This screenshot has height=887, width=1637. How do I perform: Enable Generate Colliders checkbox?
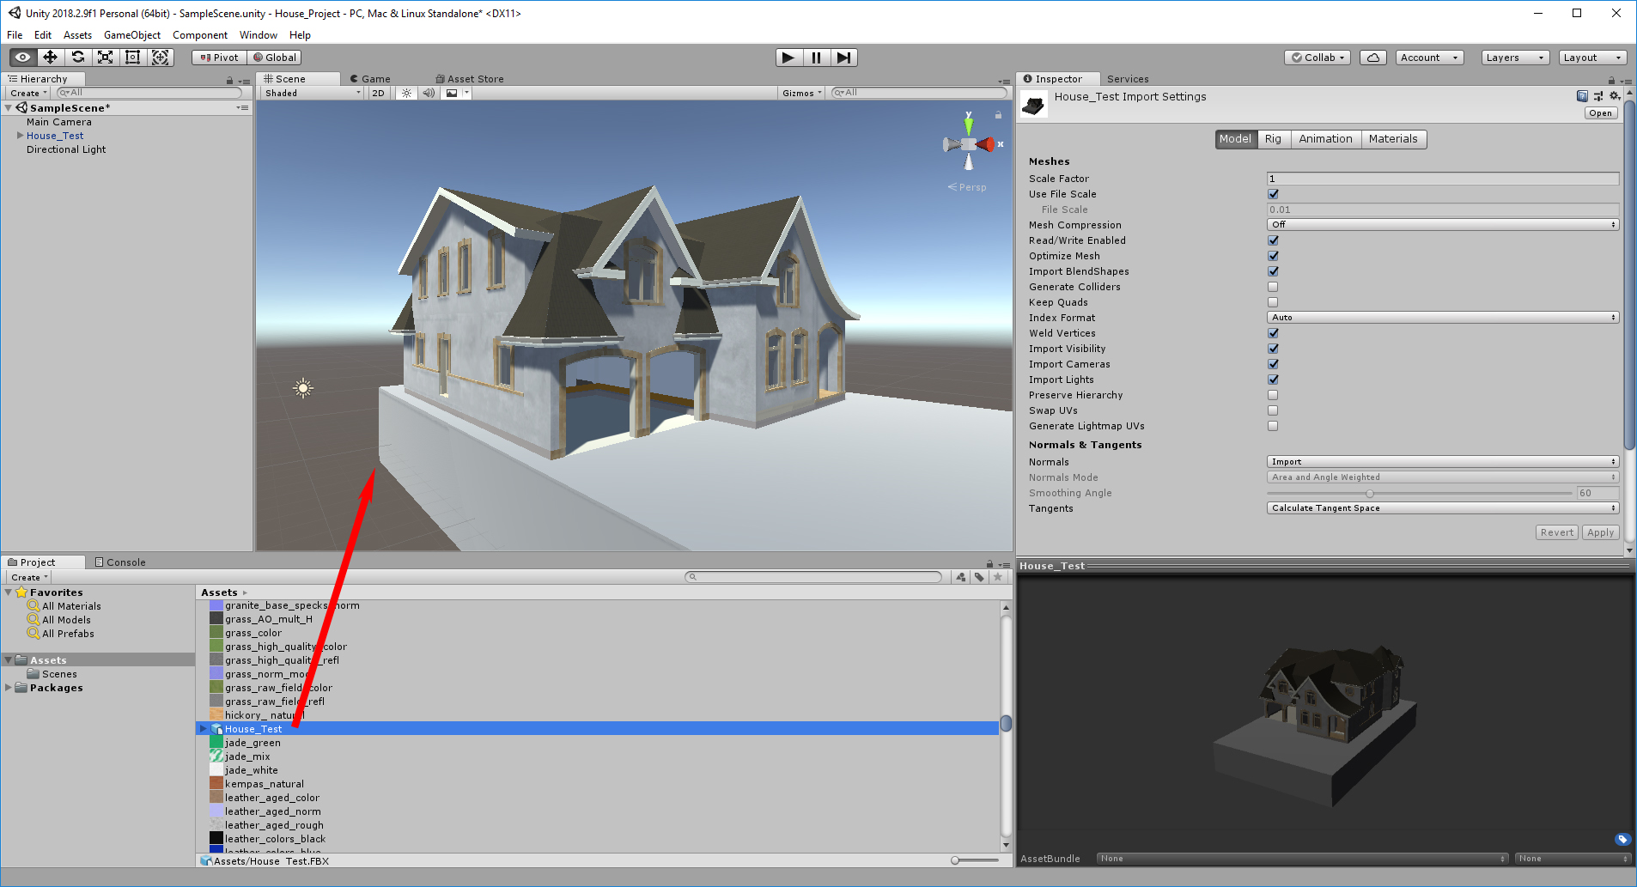pos(1273,287)
